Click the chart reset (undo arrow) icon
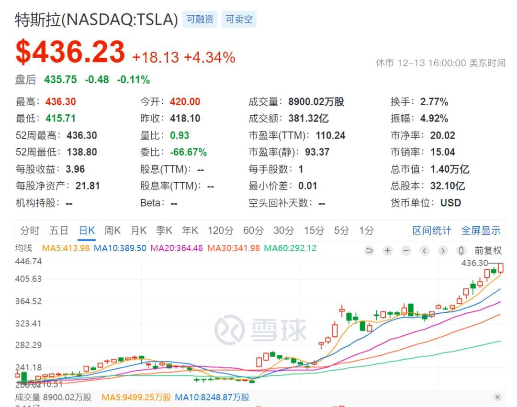This screenshot has height=407, width=517. click(369, 251)
